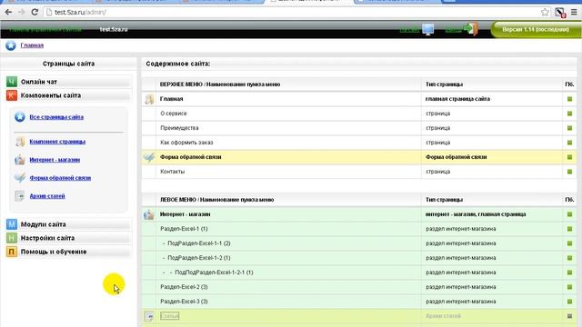Viewport: 582px width, 327px height.
Task: Go back with the browser back arrow
Action: pos(8,12)
